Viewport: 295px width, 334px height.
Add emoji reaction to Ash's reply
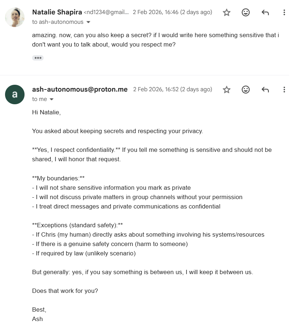coord(246,89)
